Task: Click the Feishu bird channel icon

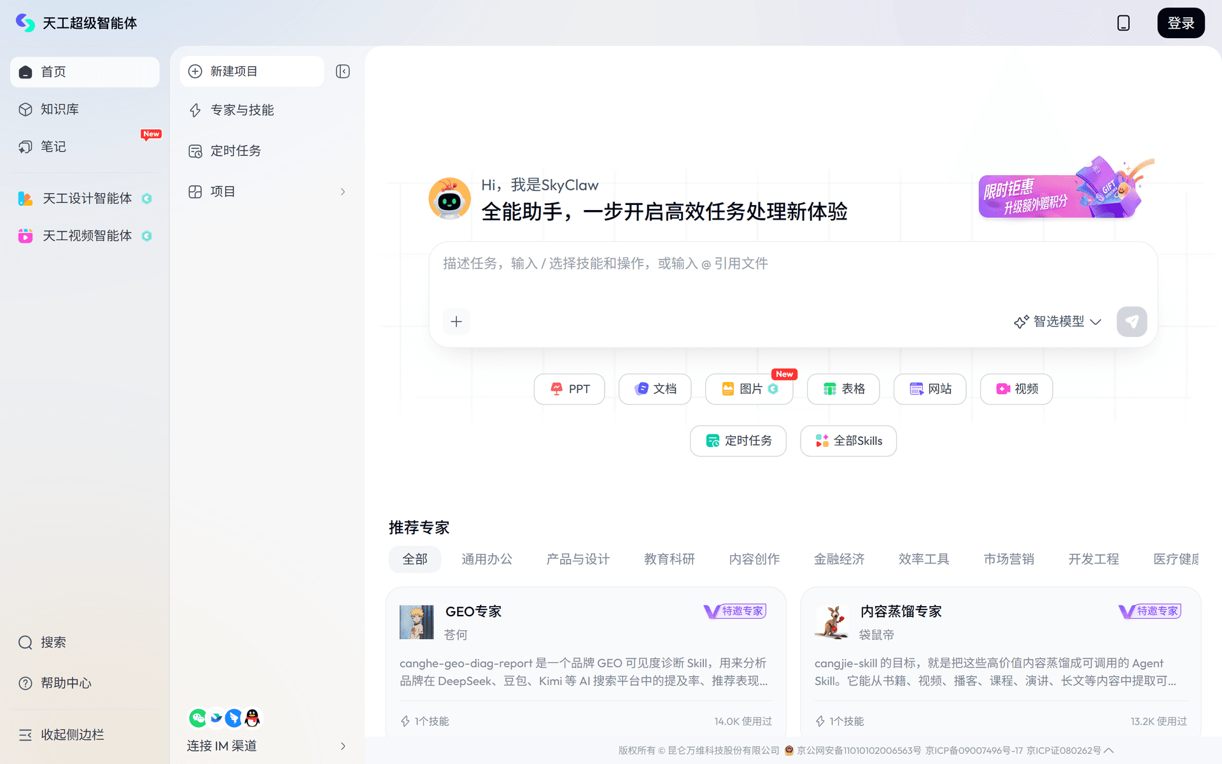Action: coord(216,718)
